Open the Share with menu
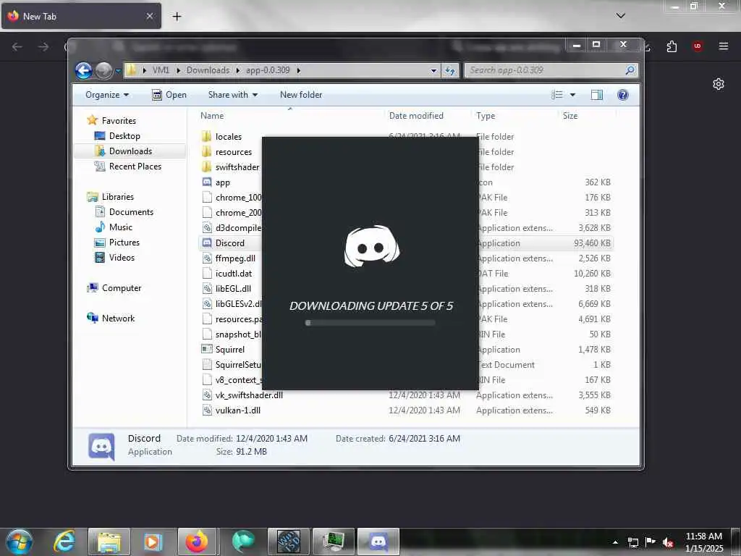 point(233,95)
